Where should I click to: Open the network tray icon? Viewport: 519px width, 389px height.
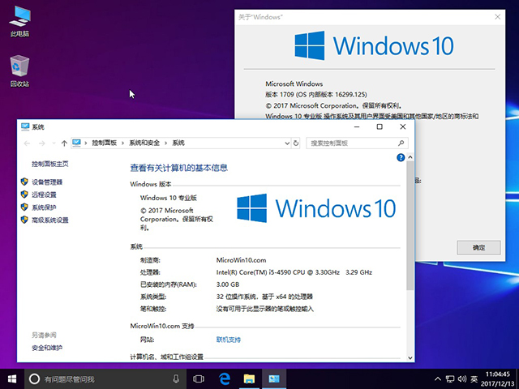point(450,379)
